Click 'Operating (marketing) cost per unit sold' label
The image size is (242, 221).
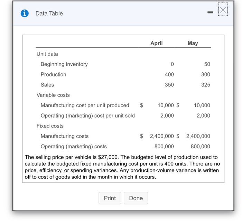coord(88,116)
